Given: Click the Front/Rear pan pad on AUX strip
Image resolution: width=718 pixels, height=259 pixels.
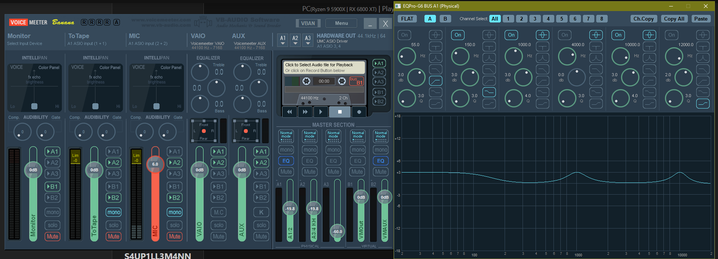Looking at the screenshot, I should coord(246,131).
